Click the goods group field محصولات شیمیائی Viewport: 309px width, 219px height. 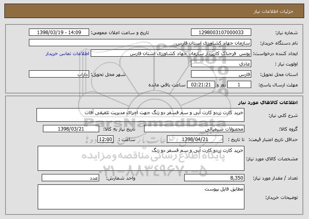pyautogui.click(x=194, y=129)
